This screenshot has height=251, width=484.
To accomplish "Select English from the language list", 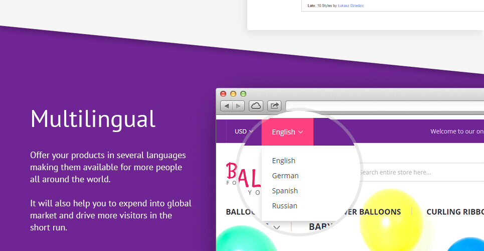I will (x=283, y=161).
